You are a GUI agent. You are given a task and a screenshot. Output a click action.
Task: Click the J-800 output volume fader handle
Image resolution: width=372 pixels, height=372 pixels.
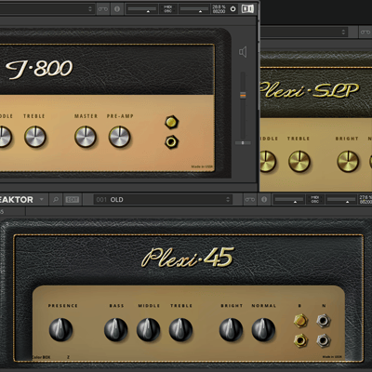click(x=243, y=96)
